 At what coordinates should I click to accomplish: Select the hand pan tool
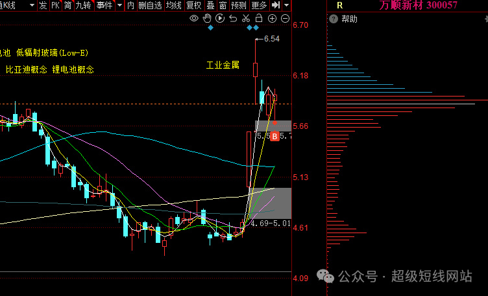click(x=207, y=18)
